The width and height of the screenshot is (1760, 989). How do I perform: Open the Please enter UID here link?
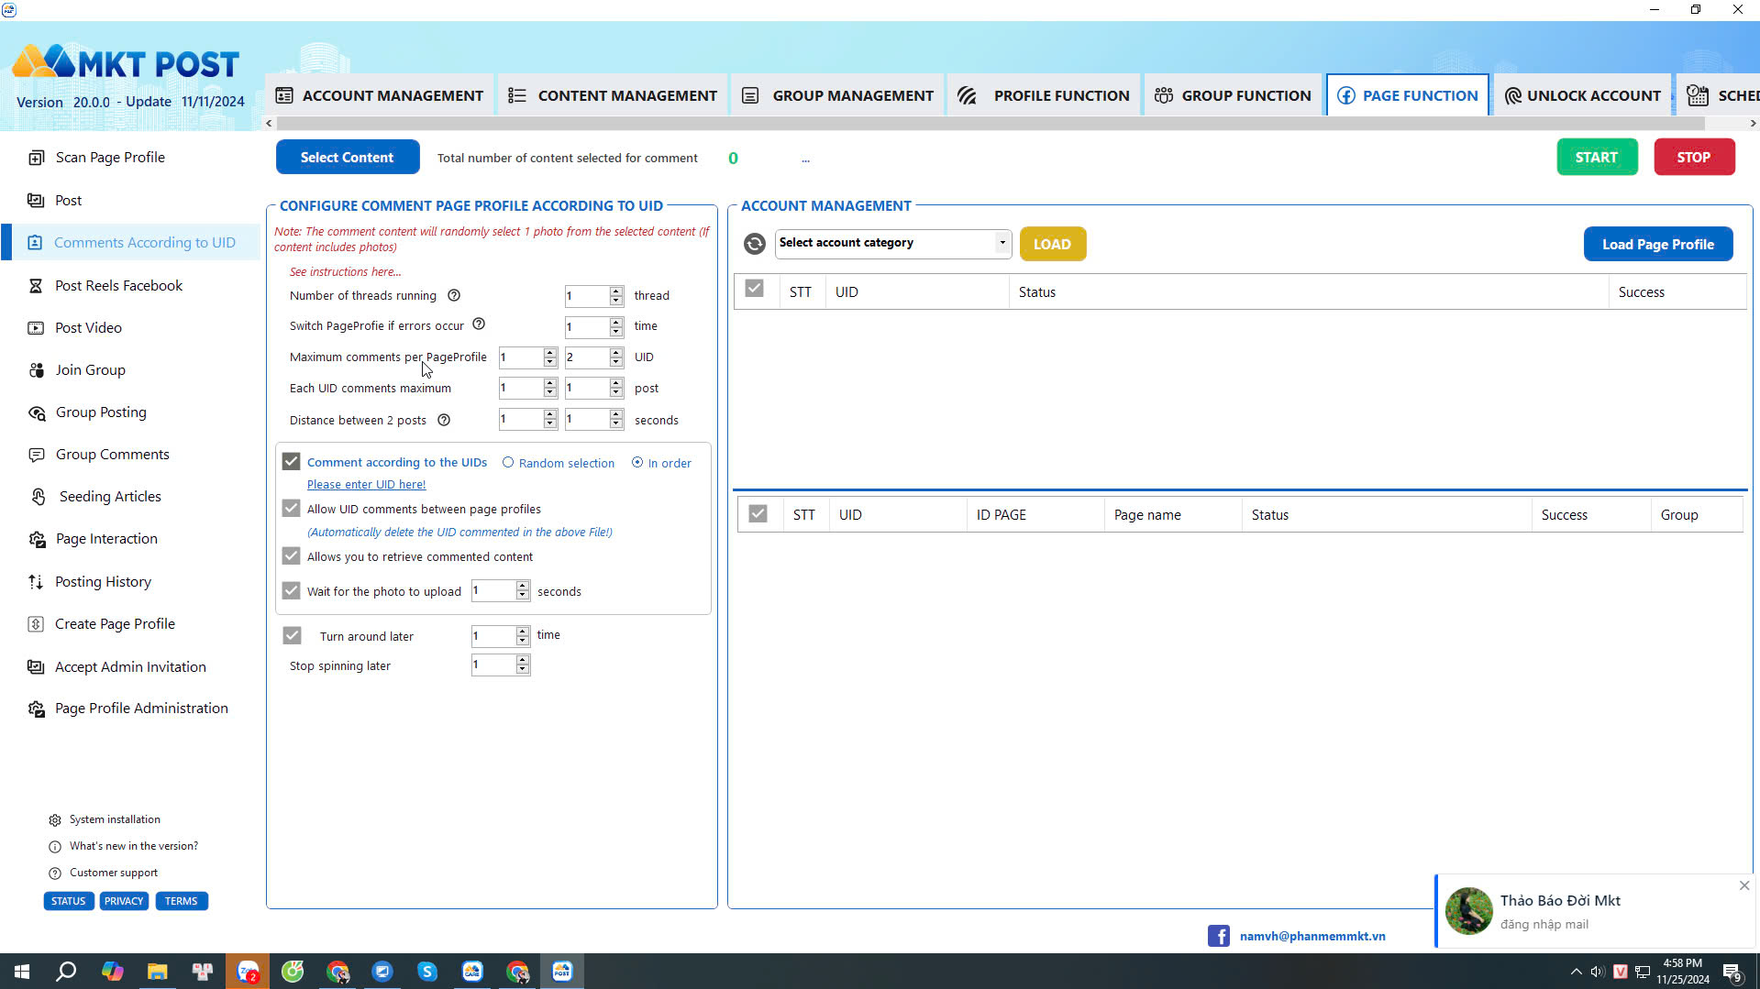[366, 484]
